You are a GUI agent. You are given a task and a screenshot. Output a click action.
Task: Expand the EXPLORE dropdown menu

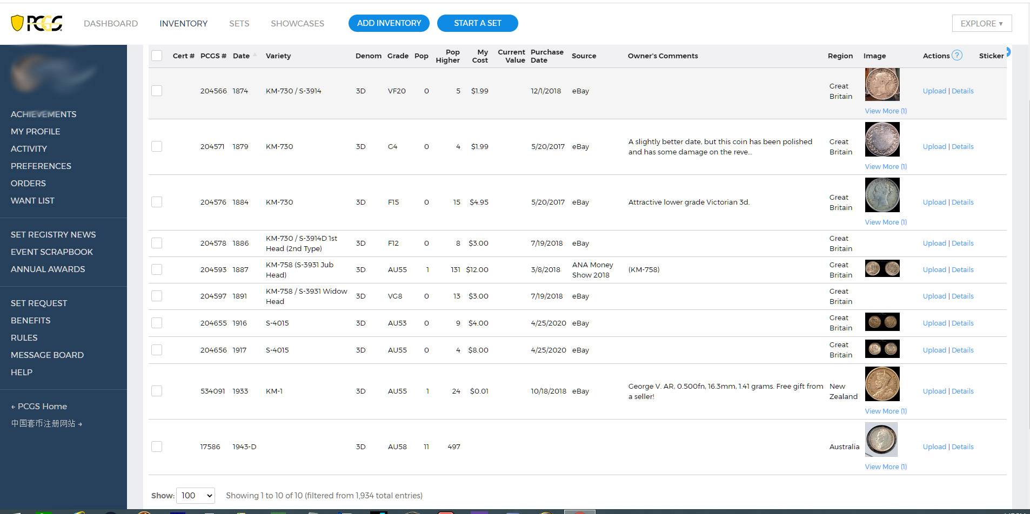click(x=981, y=23)
